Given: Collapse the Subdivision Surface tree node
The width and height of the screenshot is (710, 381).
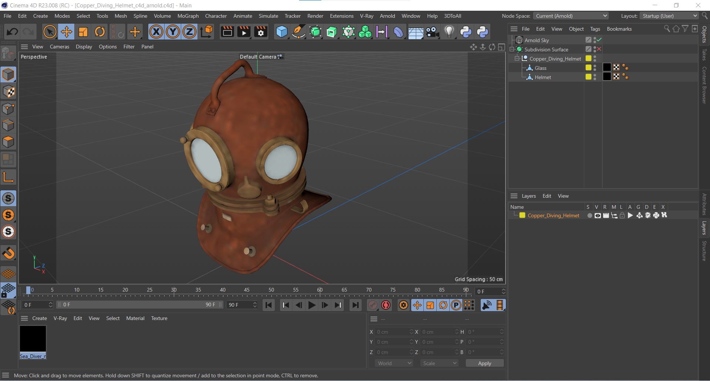Looking at the screenshot, I should [512, 49].
